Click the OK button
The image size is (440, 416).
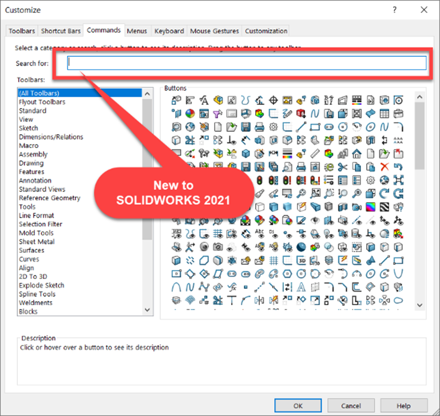(x=298, y=406)
